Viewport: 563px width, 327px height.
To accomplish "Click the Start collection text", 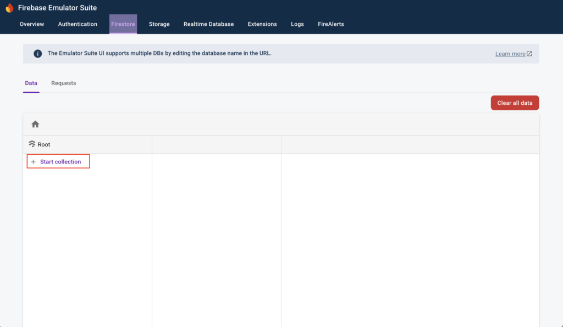I will coord(60,162).
